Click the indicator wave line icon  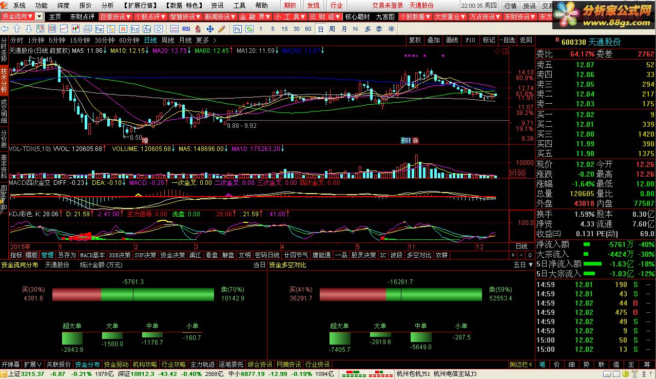pyautogui.click(x=175, y=29)
